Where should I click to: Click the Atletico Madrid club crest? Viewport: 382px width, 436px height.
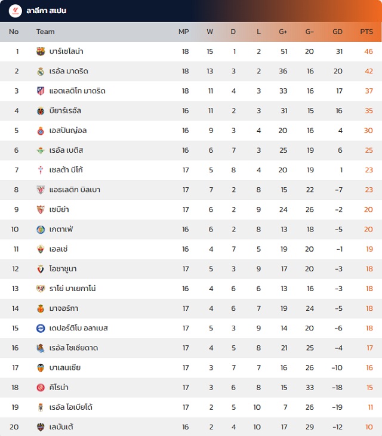point(41,91)
